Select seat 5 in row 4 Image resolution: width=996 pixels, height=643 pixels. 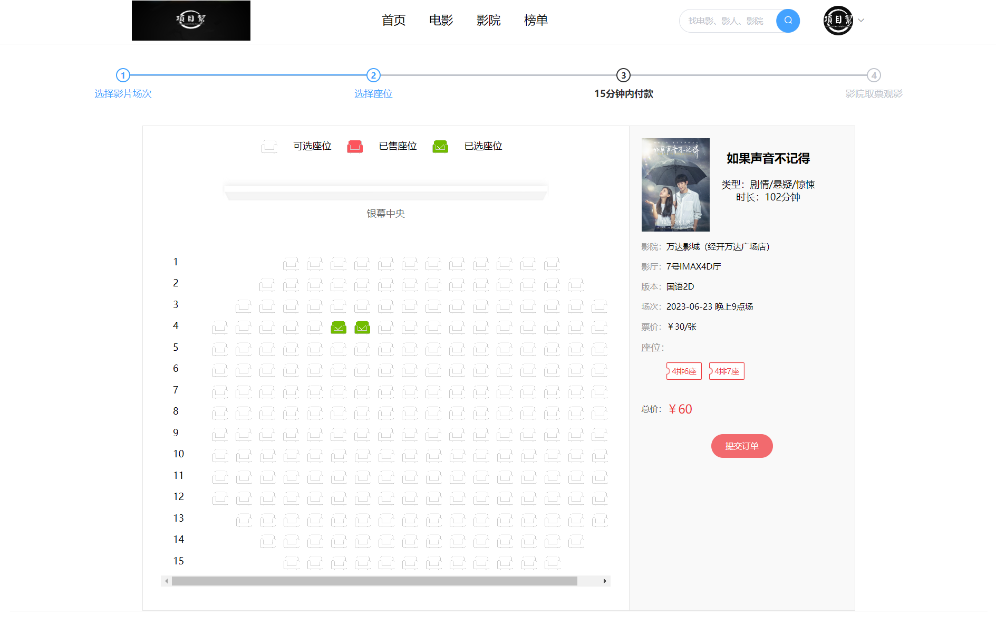coord(315,328)
